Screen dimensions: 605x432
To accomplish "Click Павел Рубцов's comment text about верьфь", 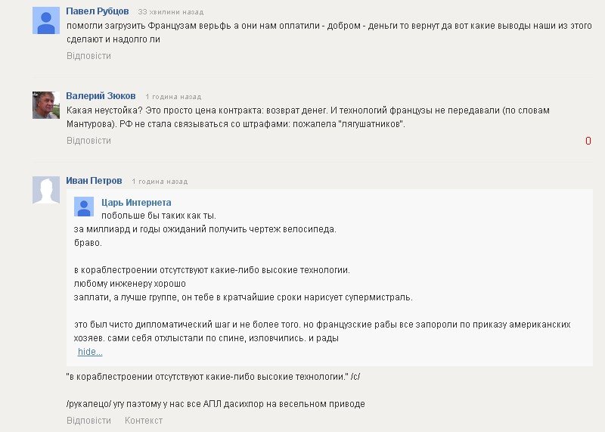I will tap(329, 33).
